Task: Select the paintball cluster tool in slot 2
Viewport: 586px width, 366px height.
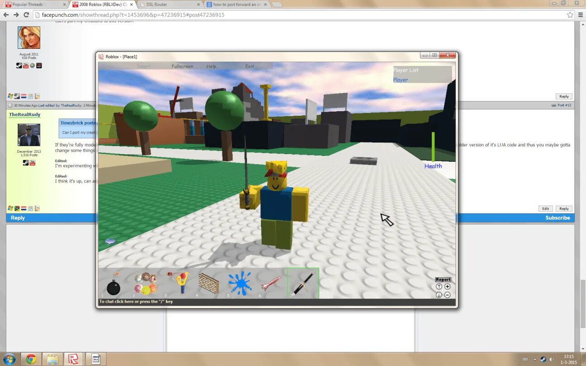Action: [x=146, y=283]
